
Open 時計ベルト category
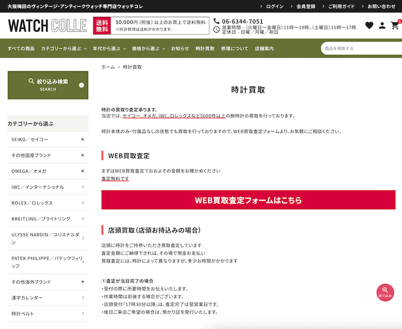tap(48, 314)
